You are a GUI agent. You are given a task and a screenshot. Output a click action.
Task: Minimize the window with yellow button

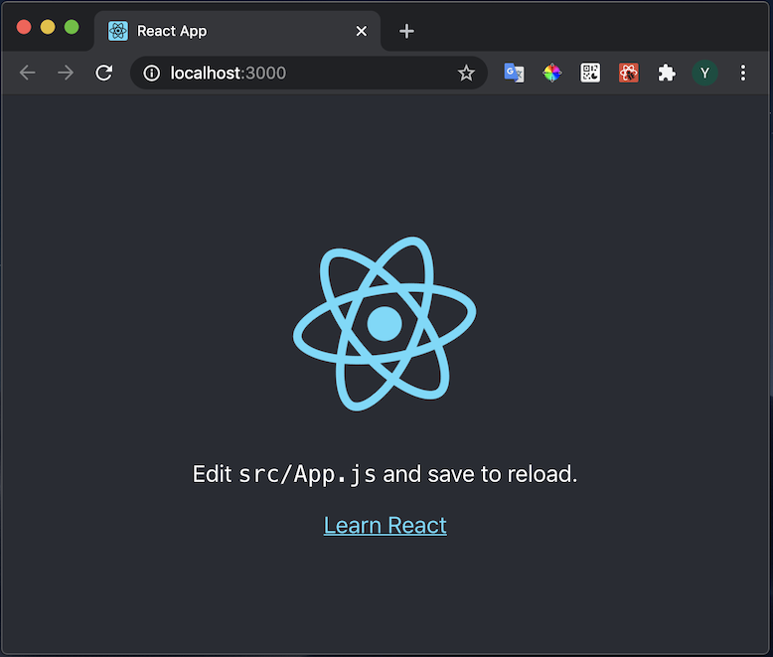coord(48,27)
